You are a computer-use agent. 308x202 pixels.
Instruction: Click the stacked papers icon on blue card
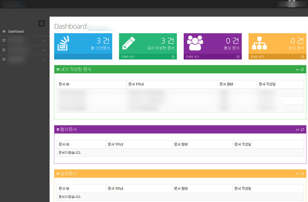coord(63,43)
